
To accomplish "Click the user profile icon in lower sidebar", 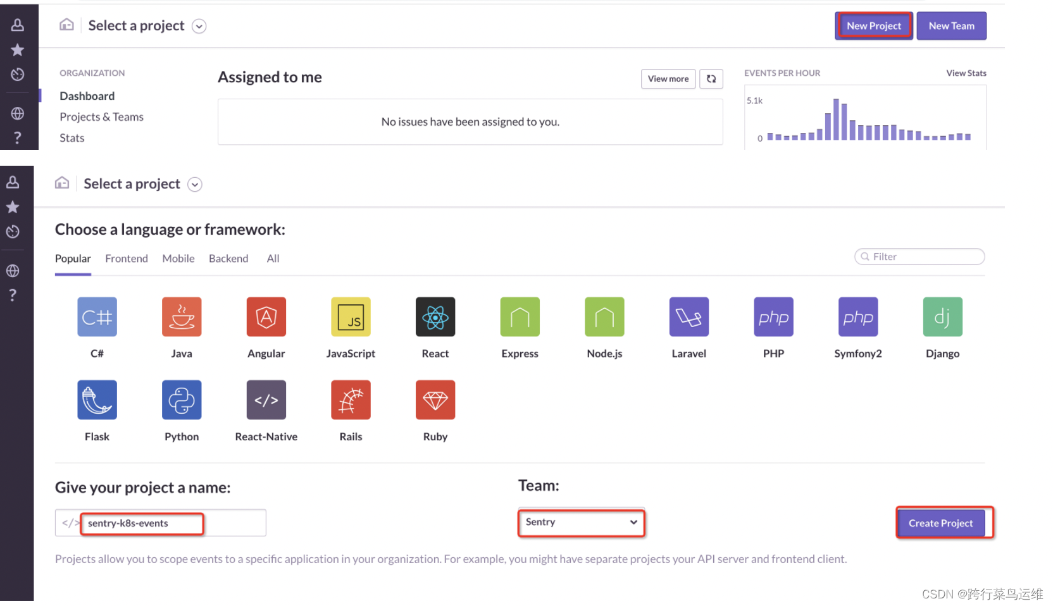I will tap(13, 182).
